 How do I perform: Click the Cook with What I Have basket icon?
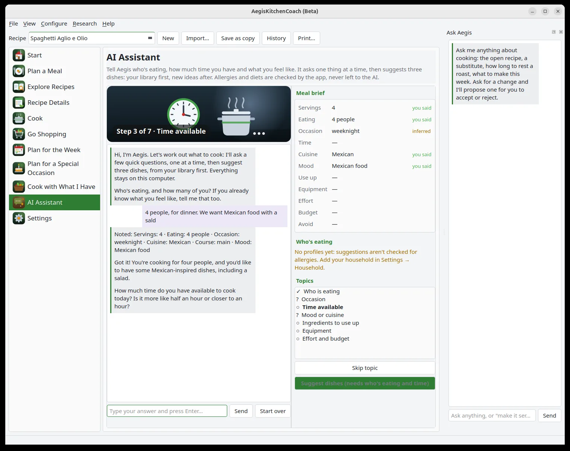18,187
